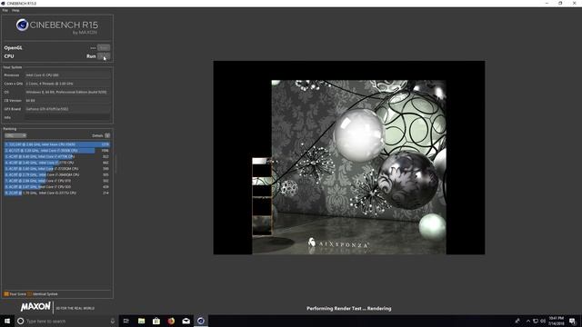Open the People icon in system tray
This screenshot has width=582, height=327.
(517, 321)
